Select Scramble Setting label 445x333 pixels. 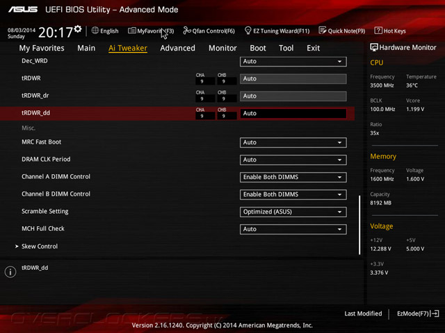(x=45, y=211)
